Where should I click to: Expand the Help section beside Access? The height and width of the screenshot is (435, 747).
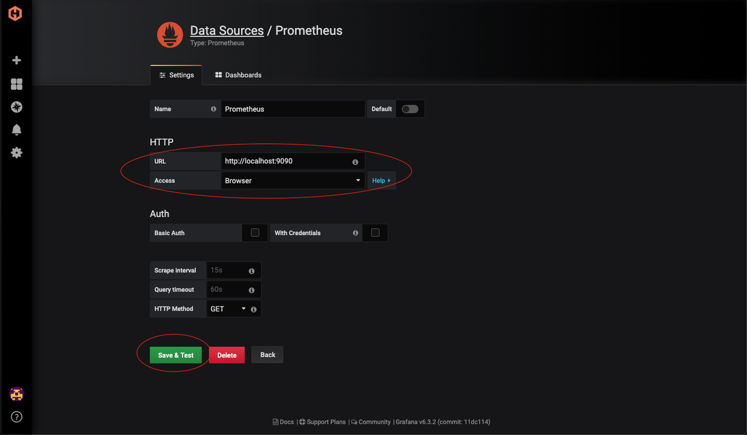381,181
